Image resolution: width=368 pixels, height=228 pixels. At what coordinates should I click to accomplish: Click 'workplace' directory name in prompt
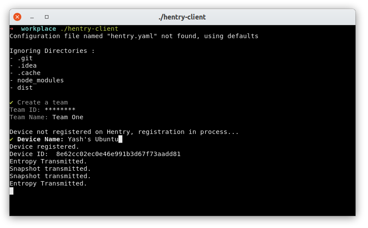coord(38,29)
